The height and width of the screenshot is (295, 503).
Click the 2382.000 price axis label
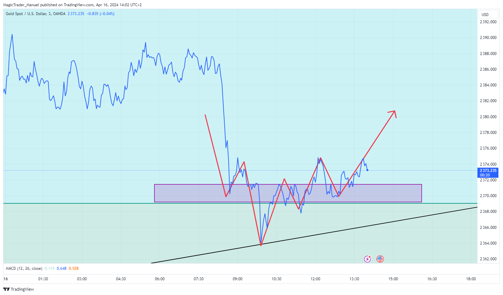tap(488, 101)
